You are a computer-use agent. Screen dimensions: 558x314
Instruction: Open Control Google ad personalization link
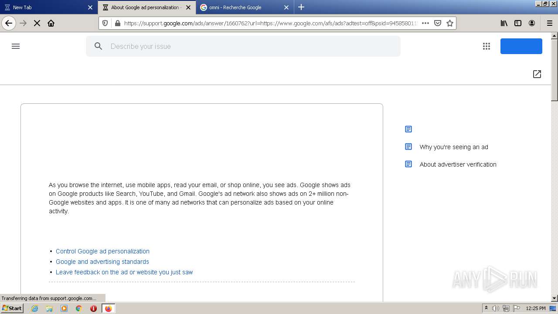(102, 251)
